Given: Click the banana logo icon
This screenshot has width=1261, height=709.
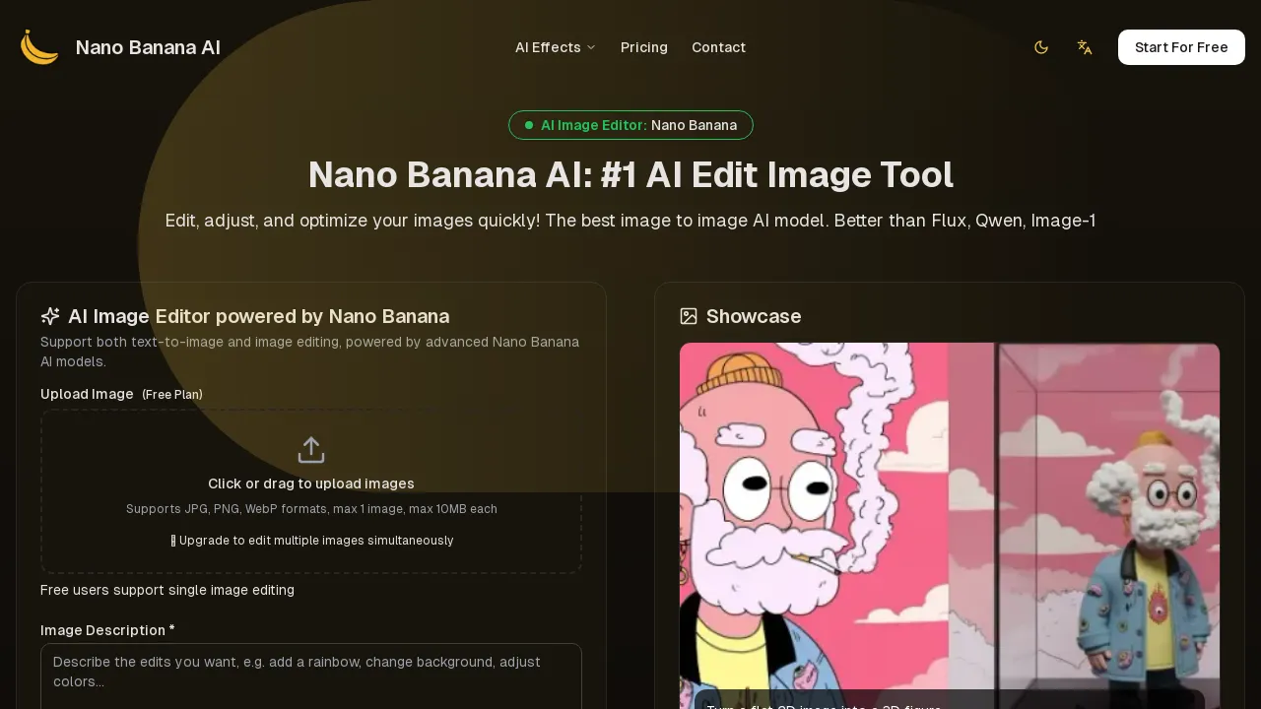Looking at the screenshot, I should tap(39, 47).
